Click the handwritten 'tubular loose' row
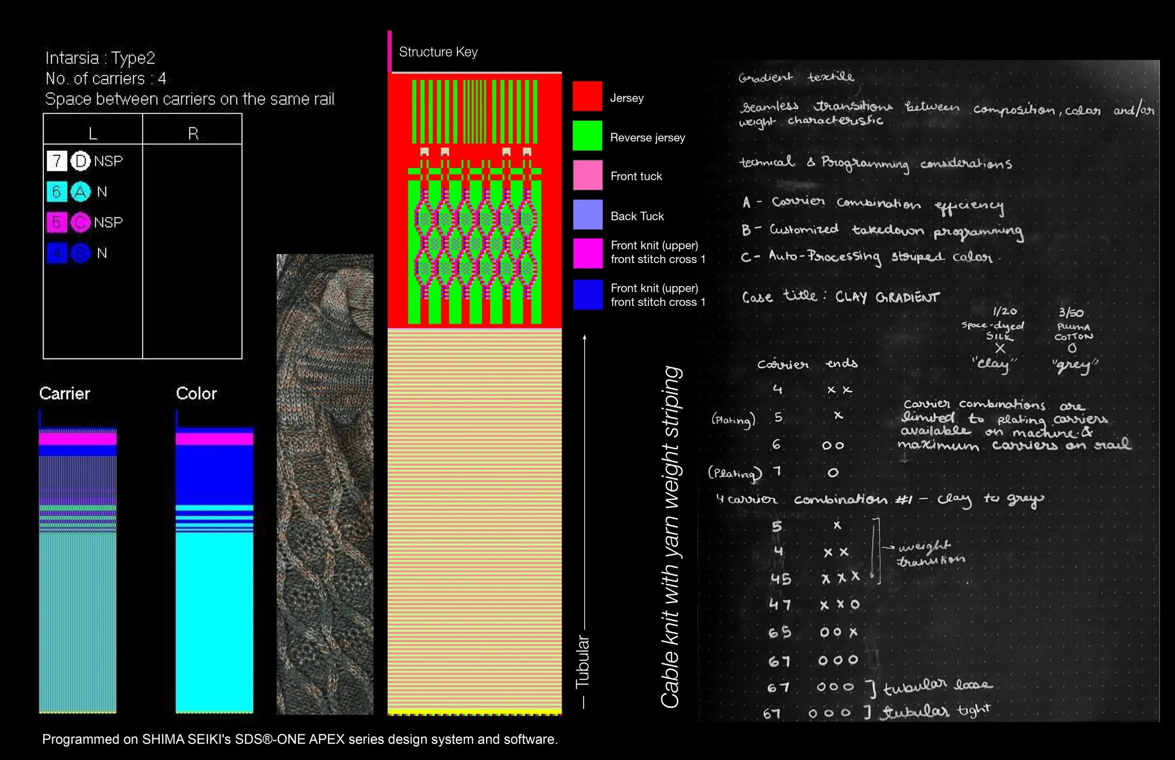This screenshot has width=1175, height=760. click(x=879, y=686)
